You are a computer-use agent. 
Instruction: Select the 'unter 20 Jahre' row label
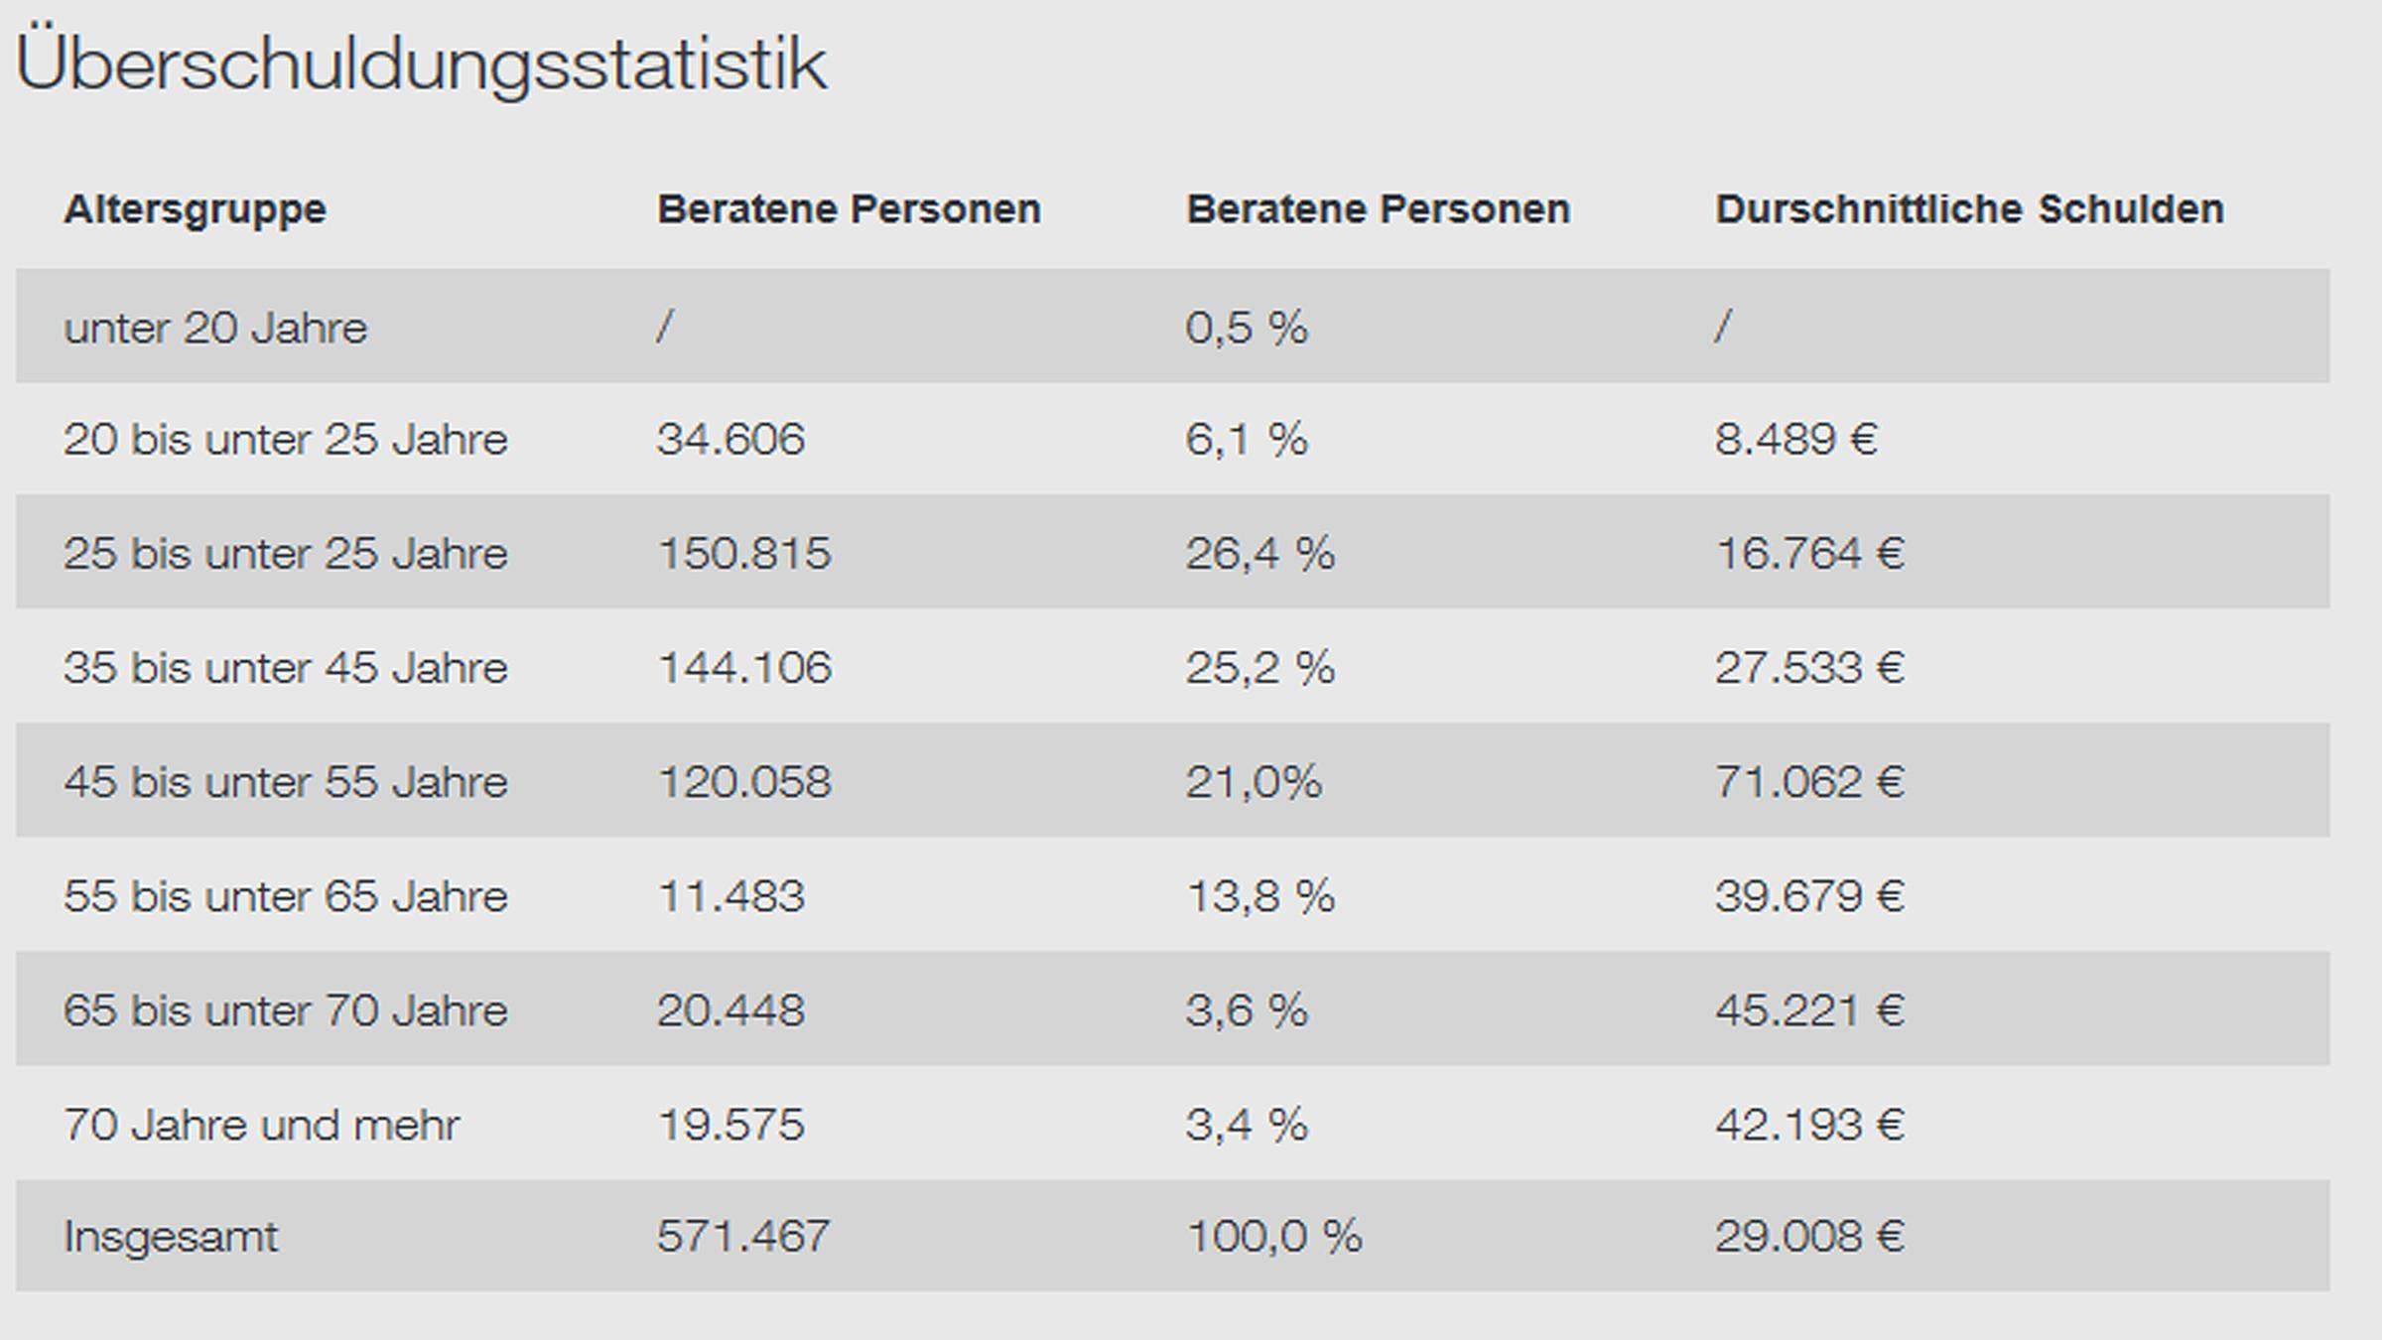pyautogui.click(x=215, y=328)
